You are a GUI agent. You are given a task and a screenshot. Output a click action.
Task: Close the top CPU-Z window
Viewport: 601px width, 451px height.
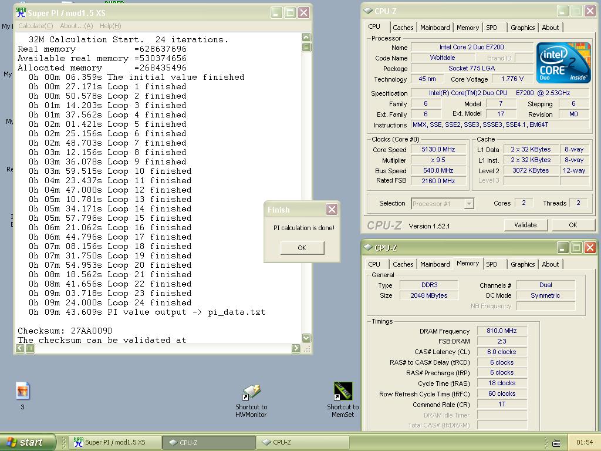tap(590, 11)
